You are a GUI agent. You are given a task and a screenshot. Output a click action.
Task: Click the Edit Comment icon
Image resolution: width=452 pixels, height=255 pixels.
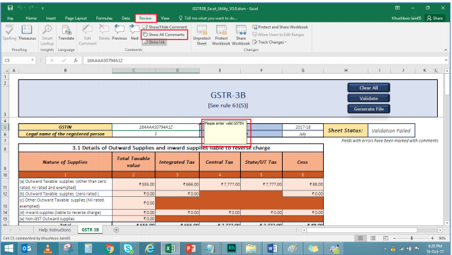click(x=87, y=35)
